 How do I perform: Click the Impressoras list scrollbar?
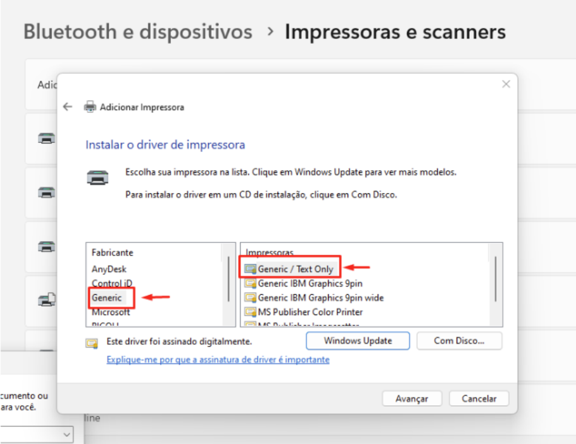click(495, 279)
